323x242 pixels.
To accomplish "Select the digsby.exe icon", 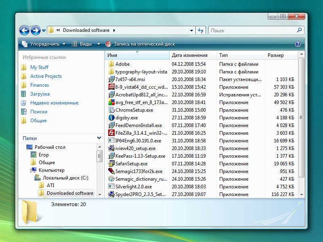I will point(111,117).
